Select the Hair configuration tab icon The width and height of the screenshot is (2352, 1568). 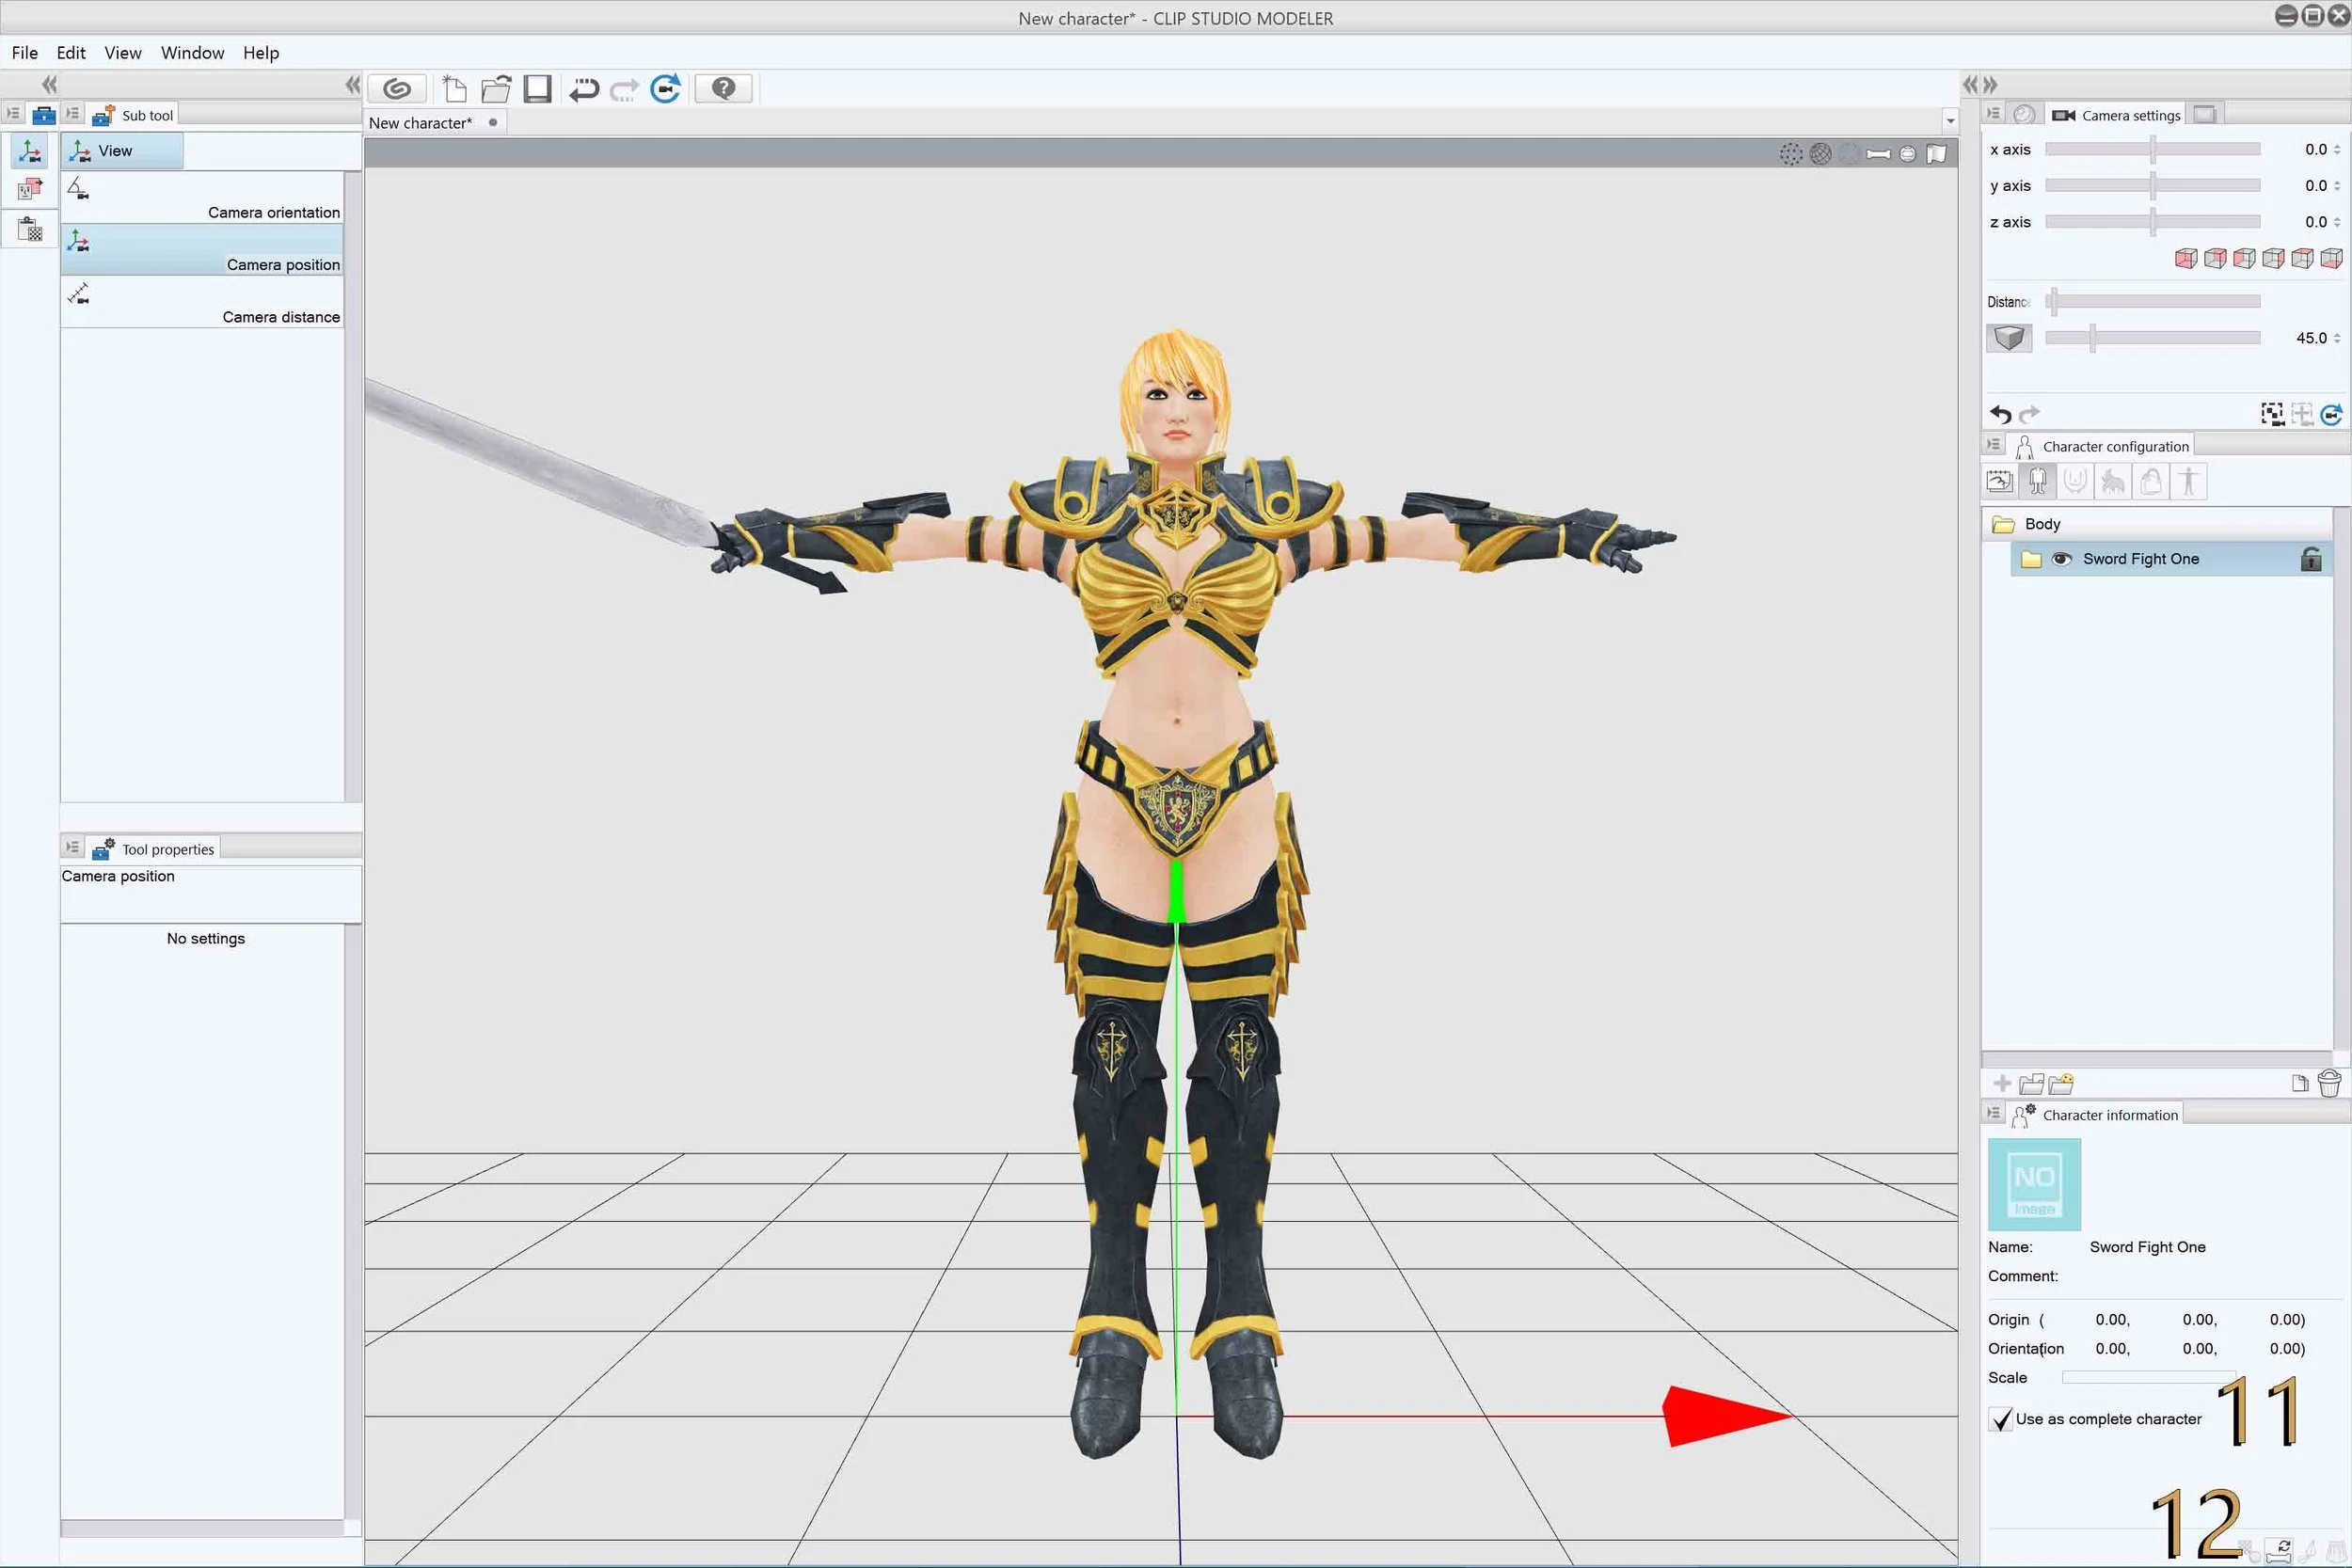coord(2113,482)
